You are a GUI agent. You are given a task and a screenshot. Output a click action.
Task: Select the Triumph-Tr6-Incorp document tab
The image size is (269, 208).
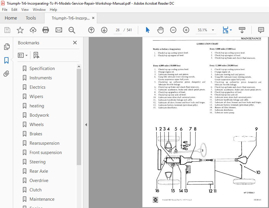click(x=71, y=18)
